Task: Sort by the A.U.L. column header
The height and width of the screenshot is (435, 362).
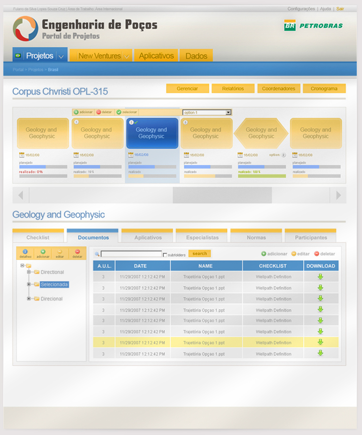Action: (104, 266)
